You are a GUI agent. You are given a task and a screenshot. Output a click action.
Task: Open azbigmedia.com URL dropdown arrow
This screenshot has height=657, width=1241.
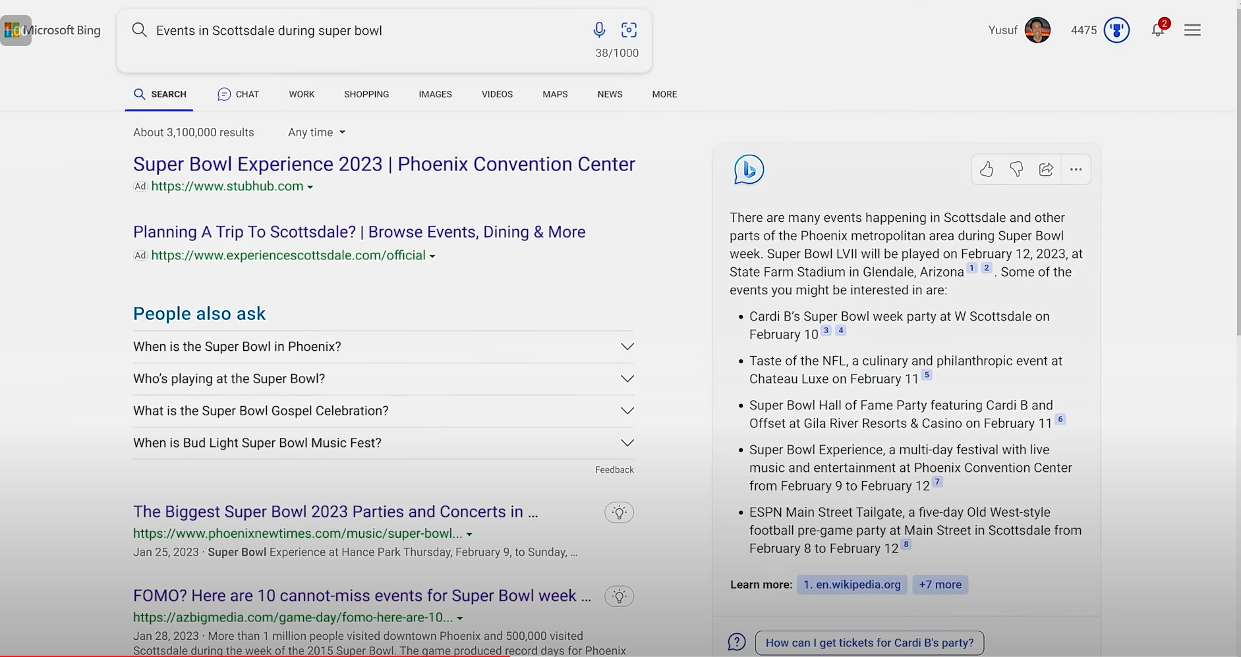[460, 618]
